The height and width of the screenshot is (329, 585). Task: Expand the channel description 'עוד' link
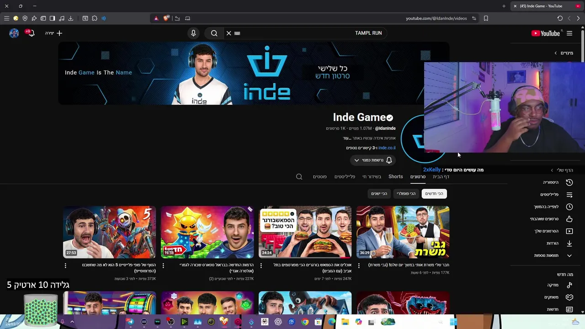[346, 138]
